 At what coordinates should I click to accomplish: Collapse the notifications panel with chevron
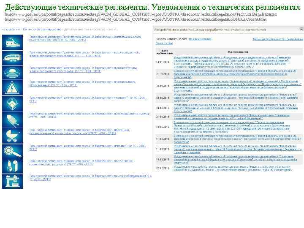pyautogui.click(x=301, y=29)
